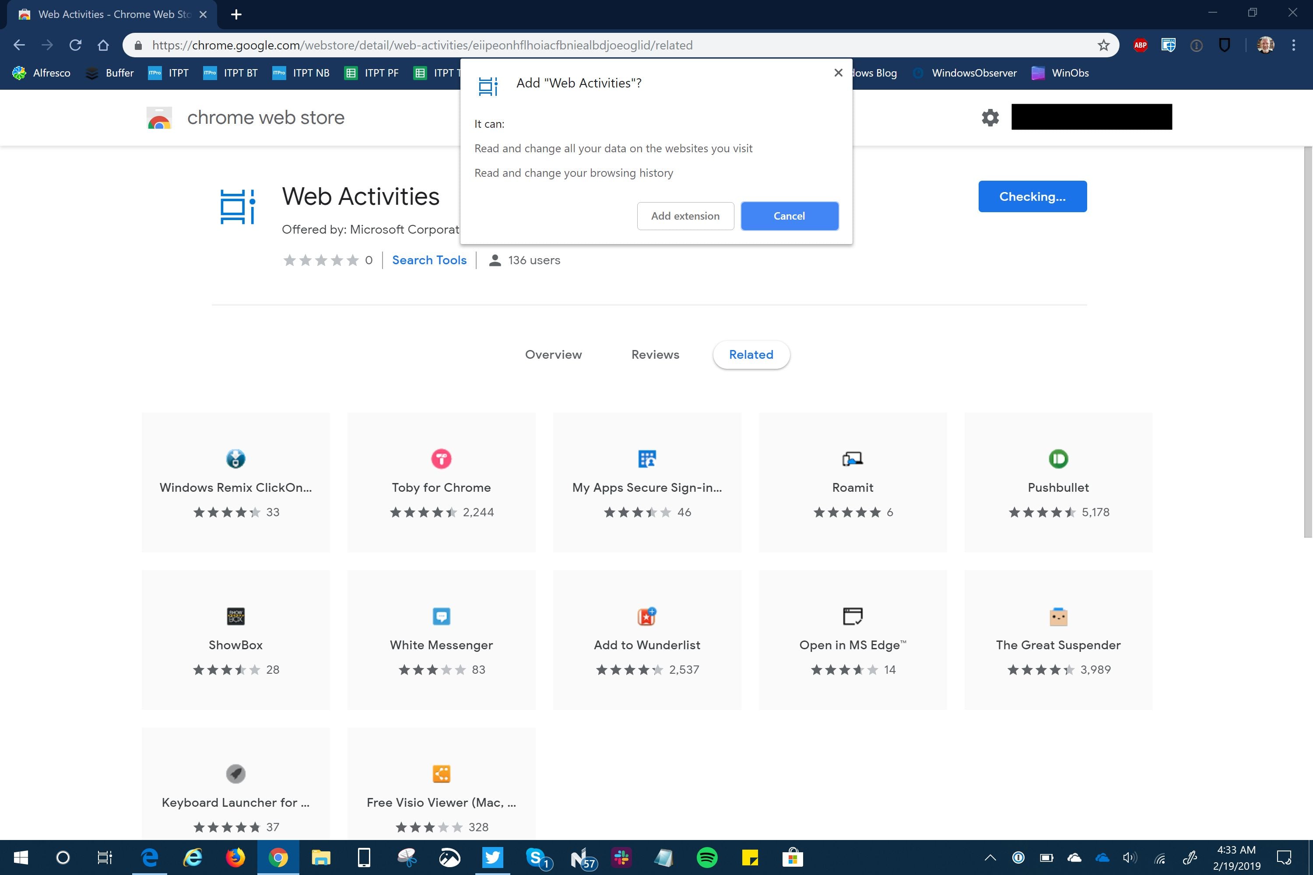
Task: Launch Firefox from the taskbar
Action: 235,857
